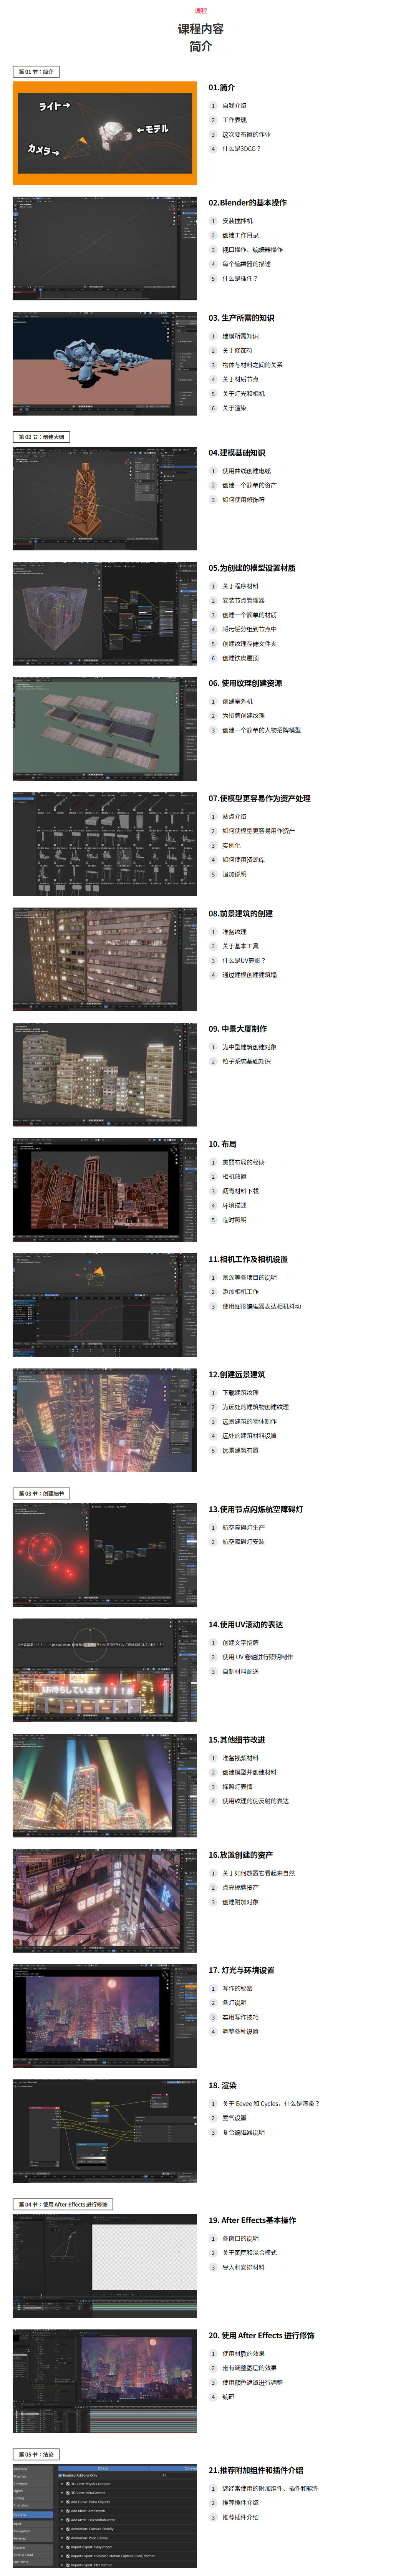Image resolution: width=406 pixels, height=2576 pixels.
Task: Click lesson item 什么是UV显影？
Action: 244,960
